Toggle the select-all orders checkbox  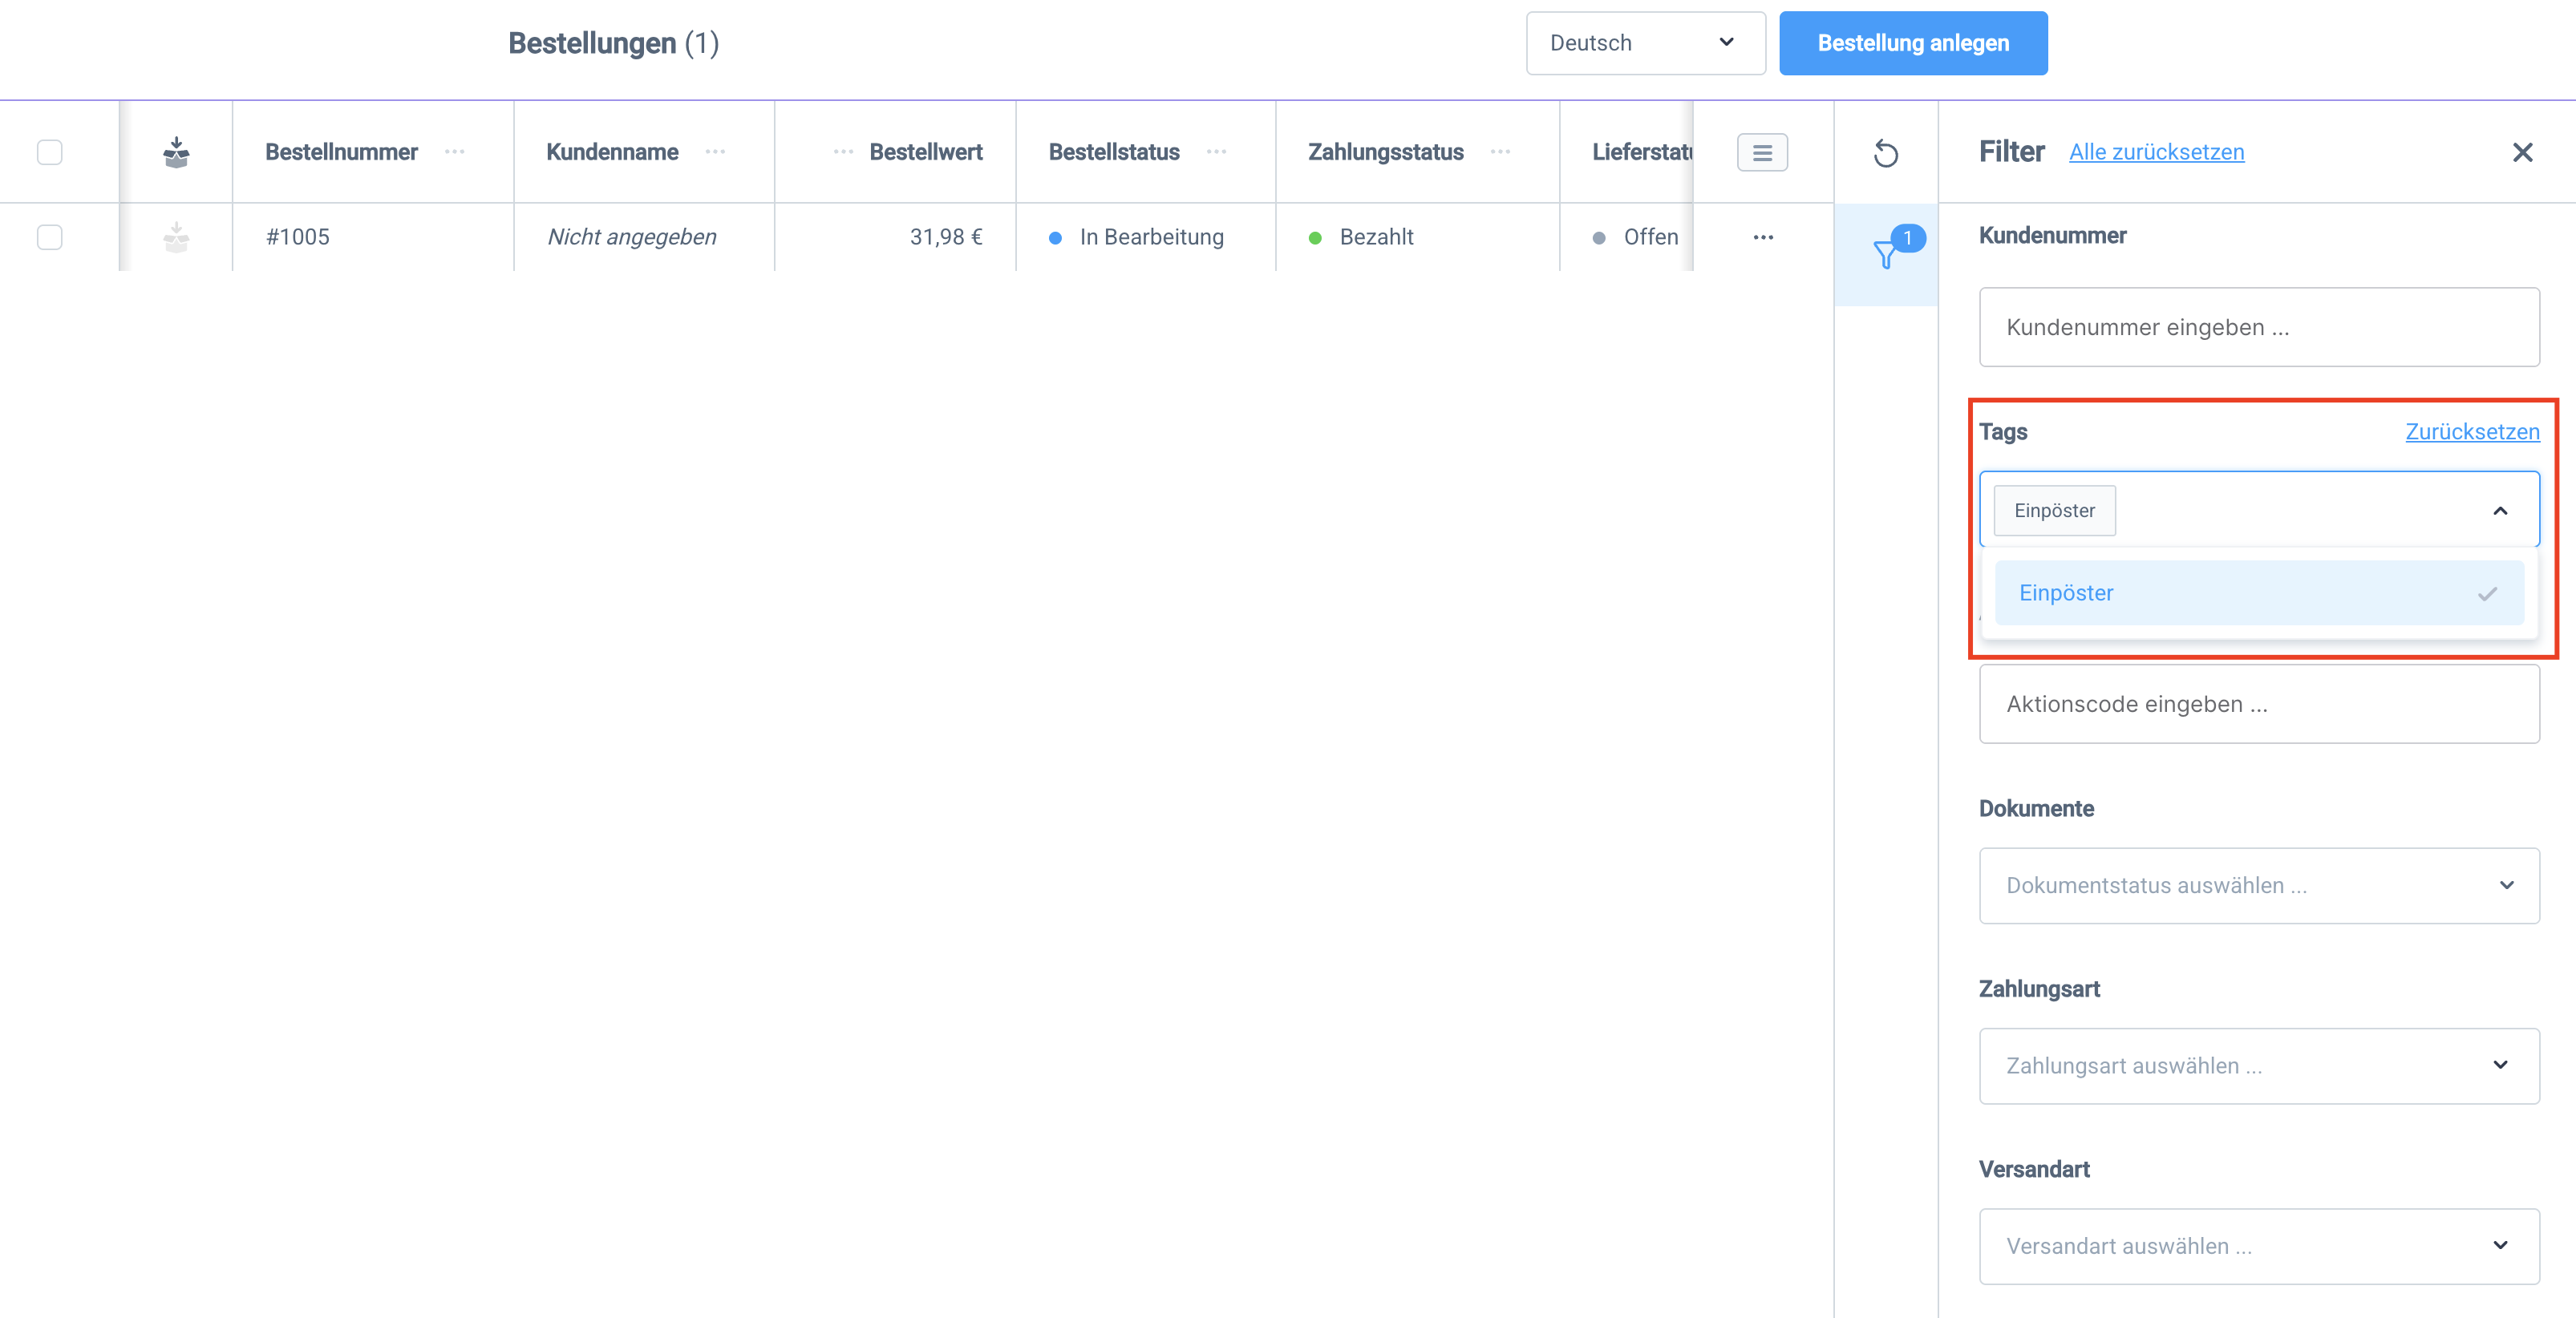(x=49, y=152)
